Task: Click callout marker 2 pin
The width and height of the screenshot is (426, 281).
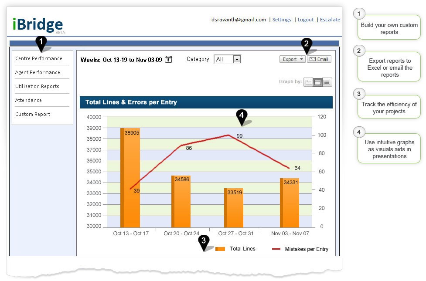Action: [306, 44]
